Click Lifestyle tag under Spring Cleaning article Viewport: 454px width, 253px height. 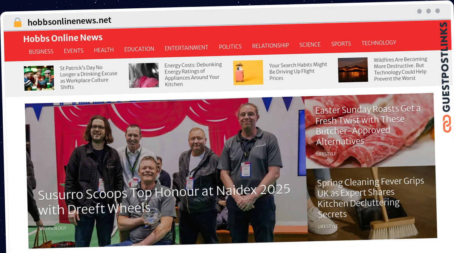328,226
